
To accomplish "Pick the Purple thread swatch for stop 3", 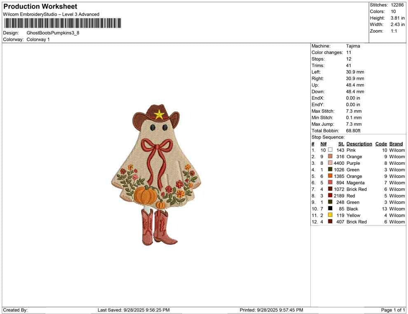I will [330, 163].
